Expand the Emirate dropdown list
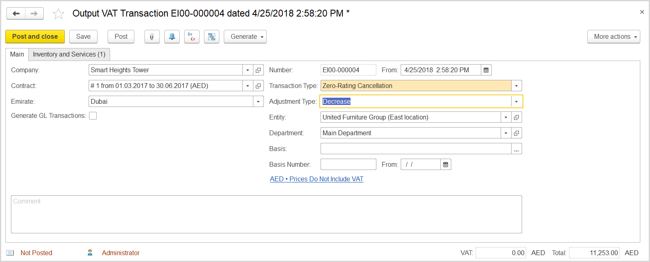650x262 pixels. coord(258,101)
